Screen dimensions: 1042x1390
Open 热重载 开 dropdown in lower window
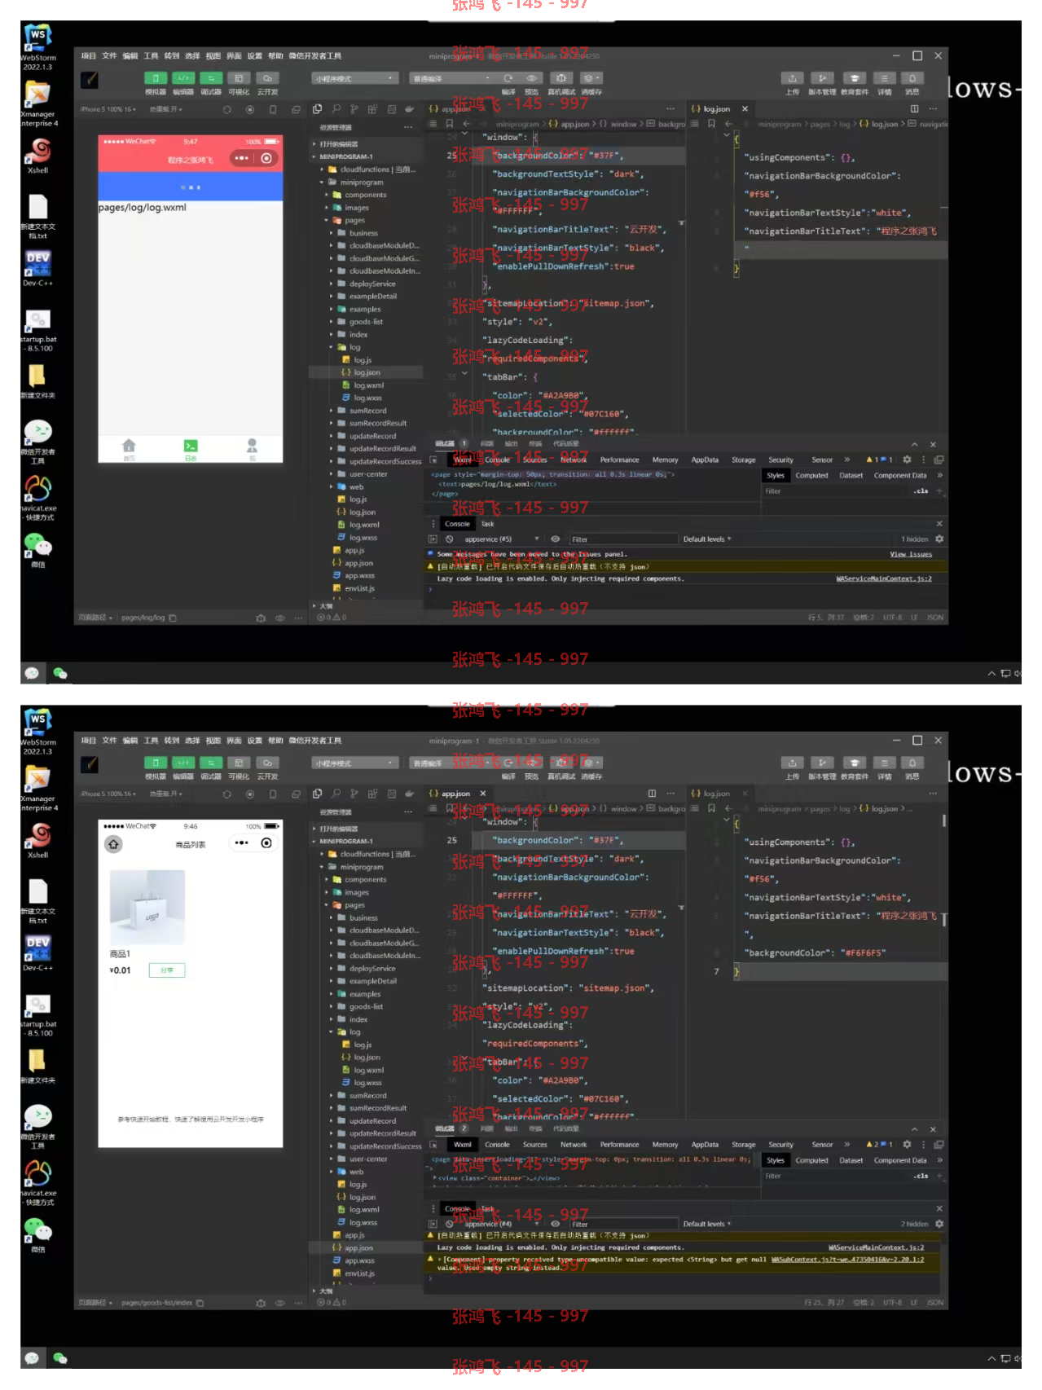tap(166, 794)
